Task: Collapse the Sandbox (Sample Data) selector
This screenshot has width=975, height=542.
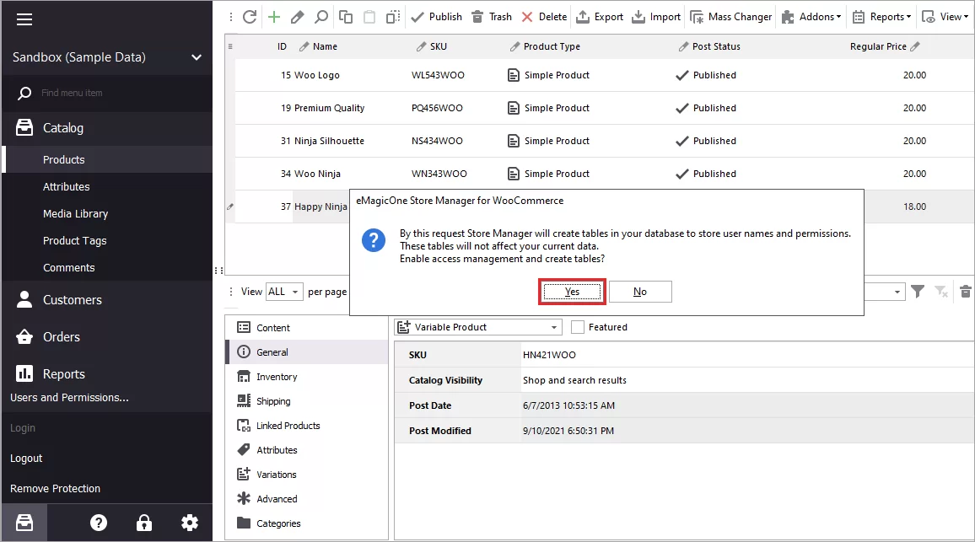Action: pyautogui.click(x=196, y=57)
